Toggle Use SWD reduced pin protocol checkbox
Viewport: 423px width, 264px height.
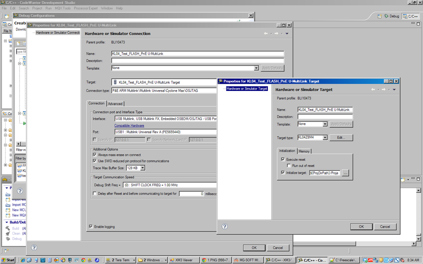95,161
